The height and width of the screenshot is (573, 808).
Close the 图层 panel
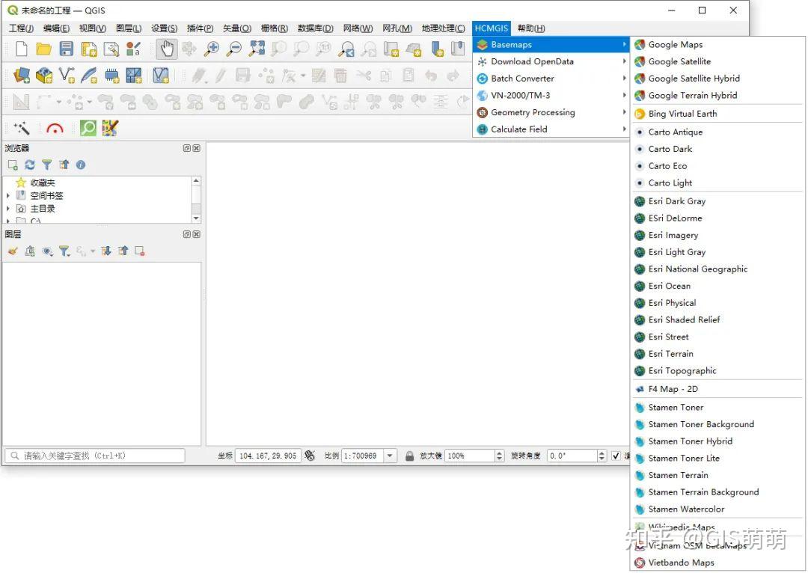[196, 234]
